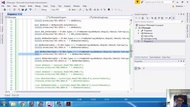
Task: Toggle Preview Selected Items in Solution Explorer
Action: (173, 18)
